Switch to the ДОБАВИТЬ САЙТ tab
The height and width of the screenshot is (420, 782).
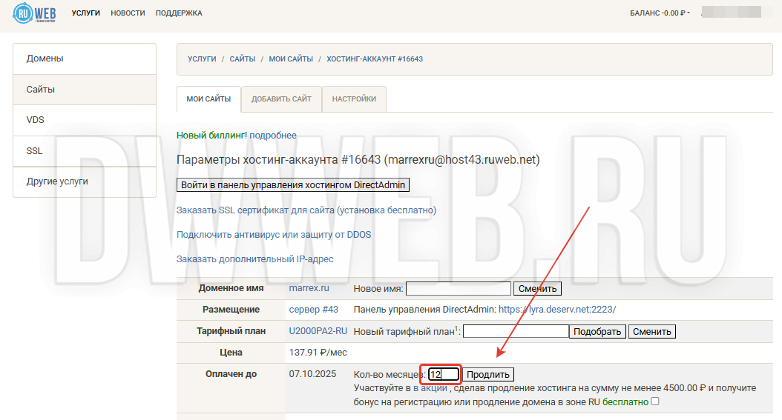[x=281, y=99]
